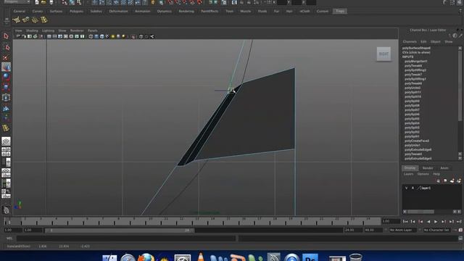The width and height of the screenshot is (464, 261).
Task: Click the new scene icon
Action: pos(37,2)
